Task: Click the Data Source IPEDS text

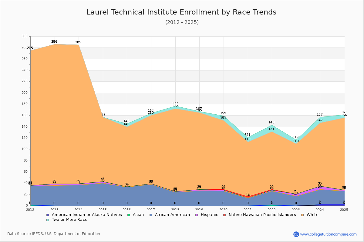Action: pos(54,234)
